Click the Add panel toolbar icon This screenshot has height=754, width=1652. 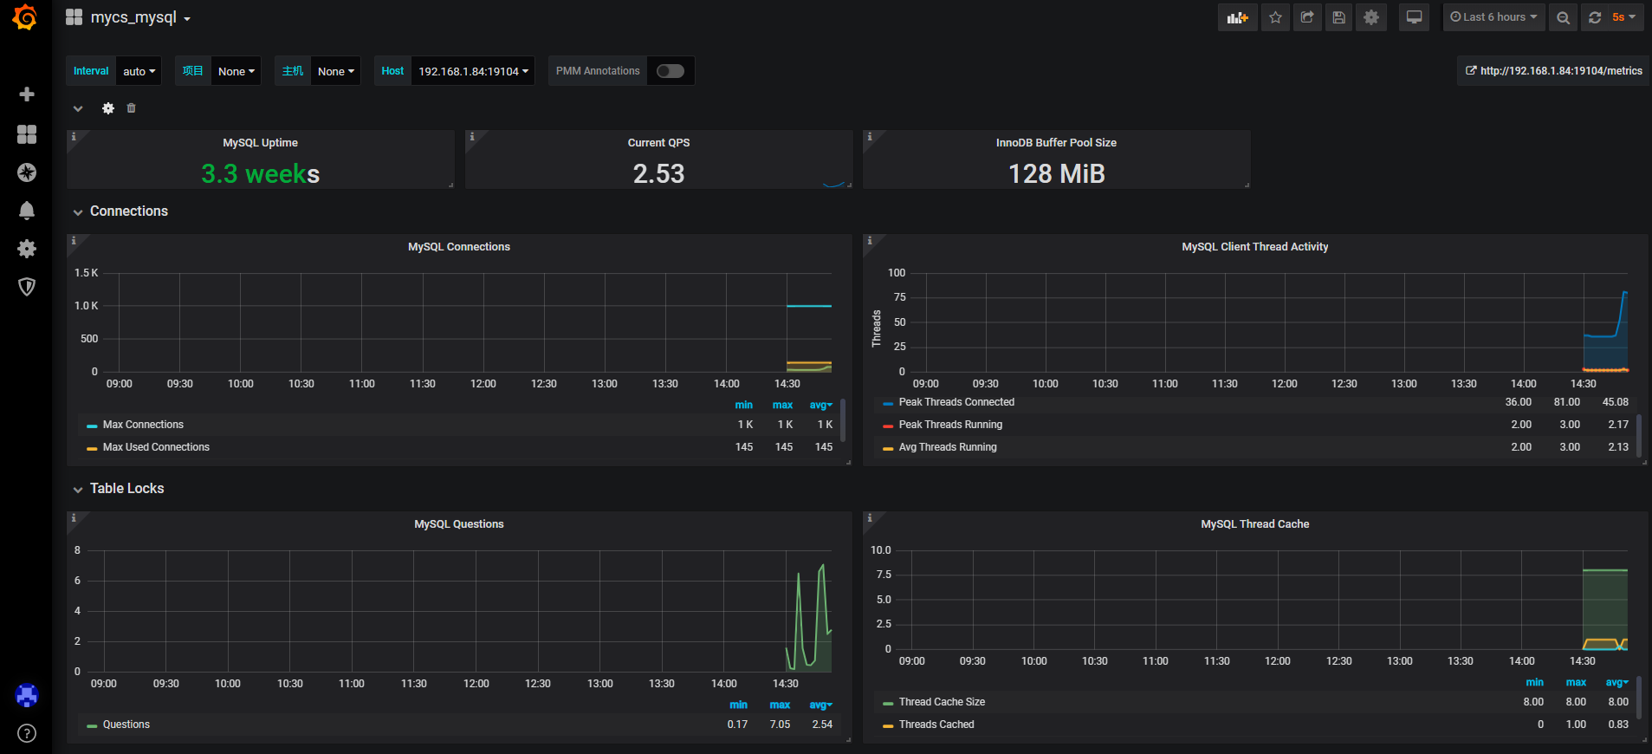click(x=1237, y=17)
